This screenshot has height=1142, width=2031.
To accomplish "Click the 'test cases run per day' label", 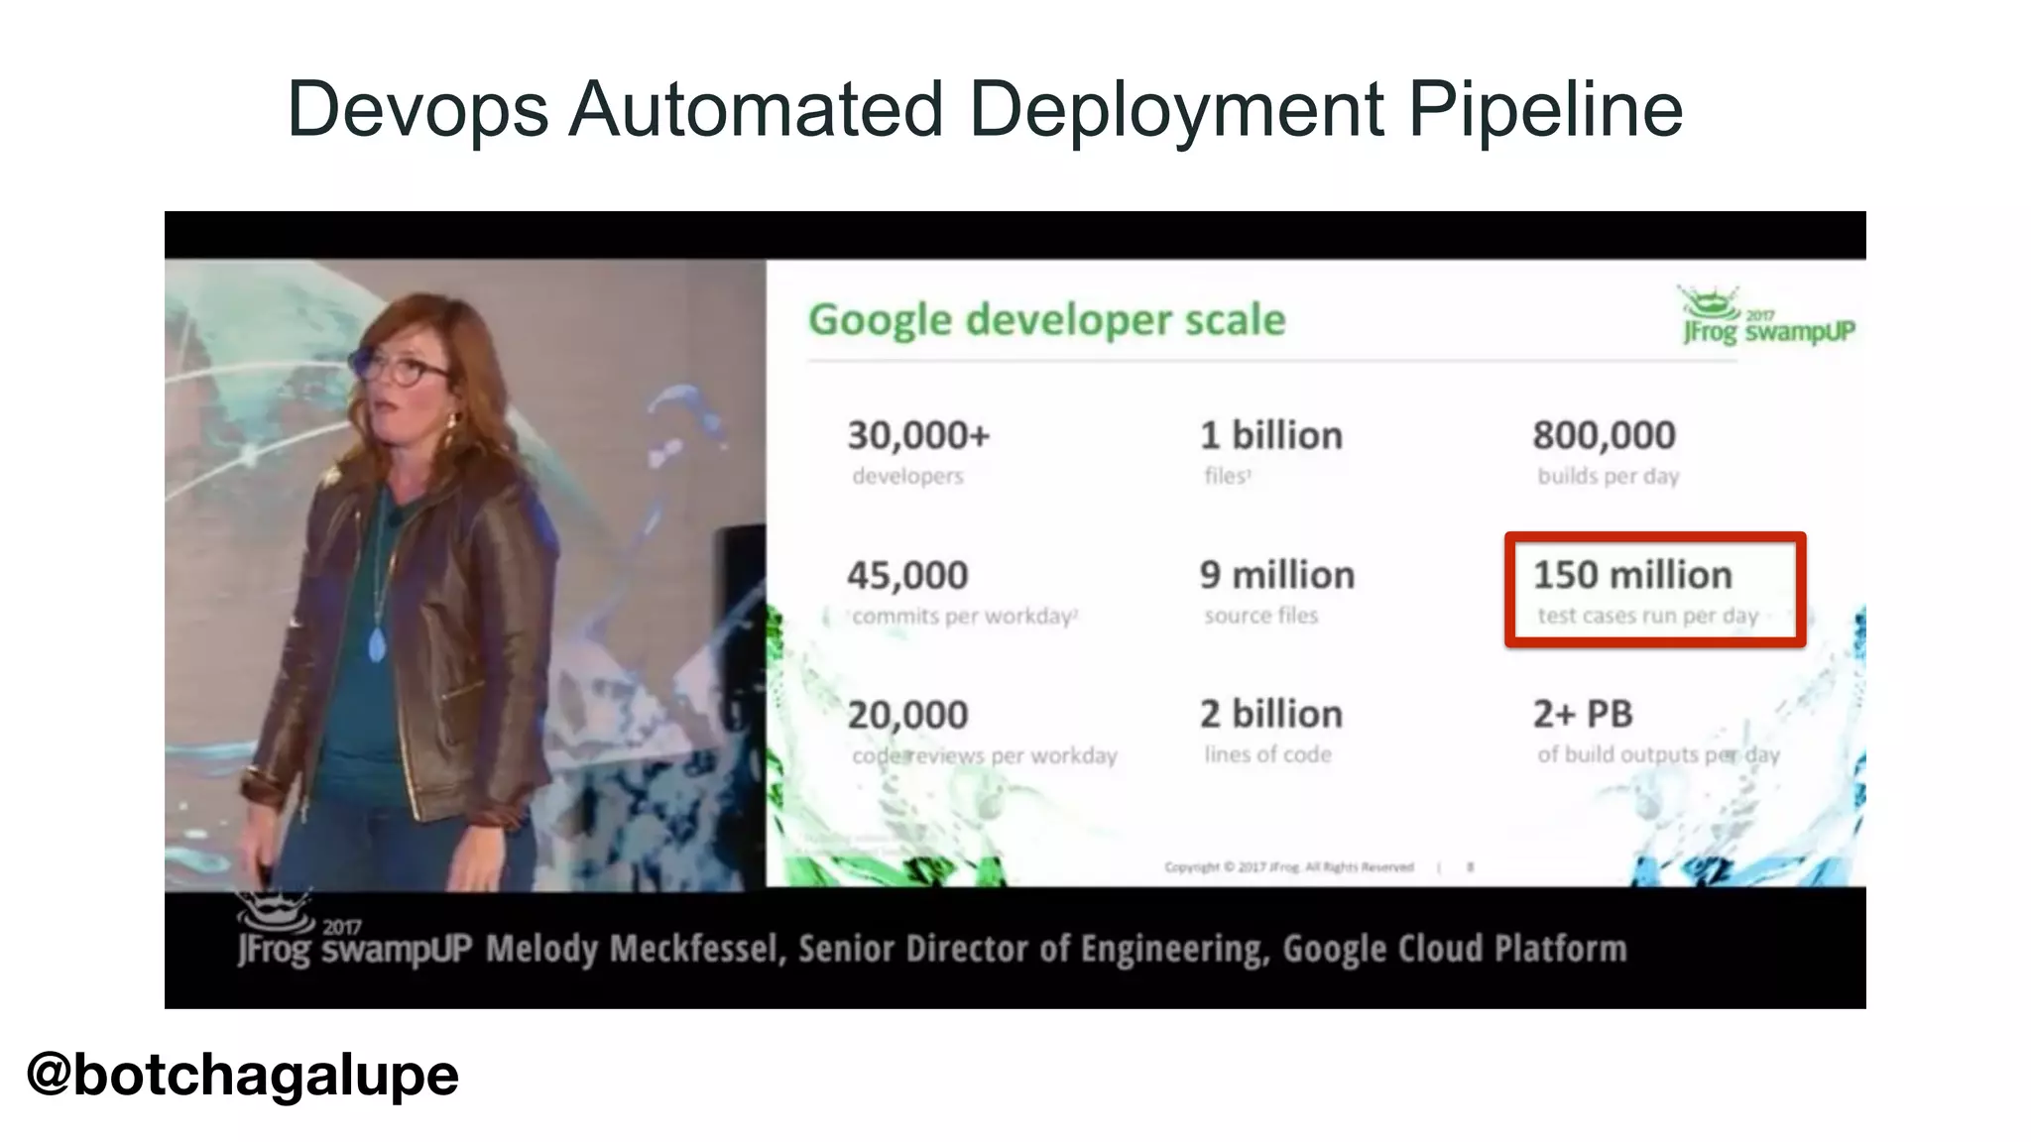I will click(x=1648, y=616).
